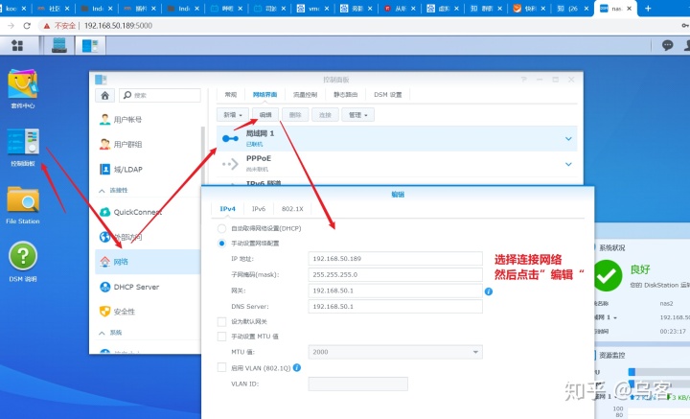Viewport: 690px width, 419px height.
Task: Switch to the DSM settings tab
Action: click(388, 95)
